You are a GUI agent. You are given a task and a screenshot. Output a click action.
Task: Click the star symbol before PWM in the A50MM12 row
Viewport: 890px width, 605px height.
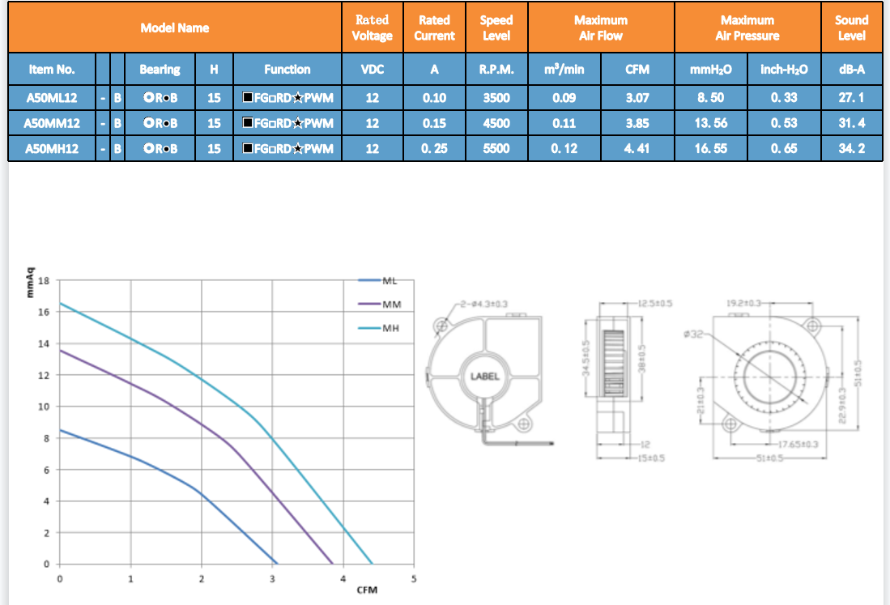298,124
